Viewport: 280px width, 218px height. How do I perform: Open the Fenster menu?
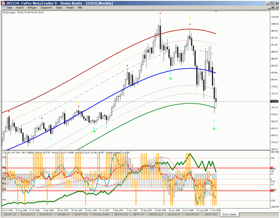70,8
